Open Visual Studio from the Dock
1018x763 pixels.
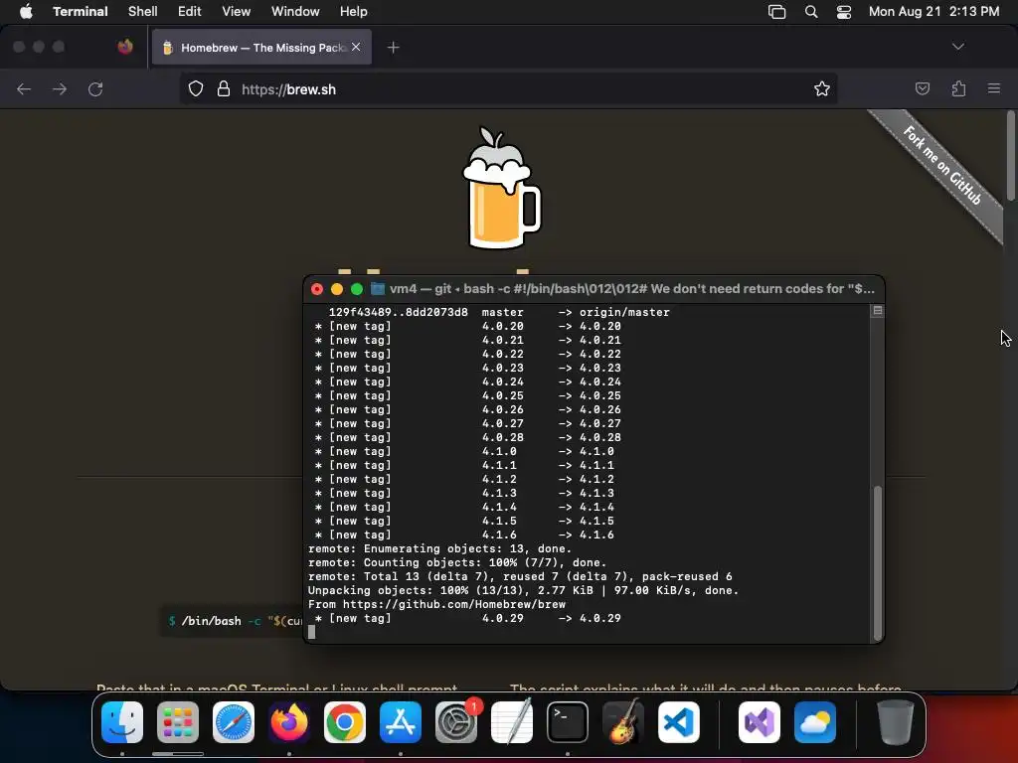point(760,722)
